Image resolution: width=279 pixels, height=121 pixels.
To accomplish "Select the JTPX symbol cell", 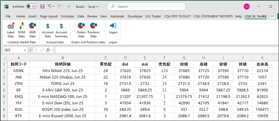I will [x=18, y=84].
